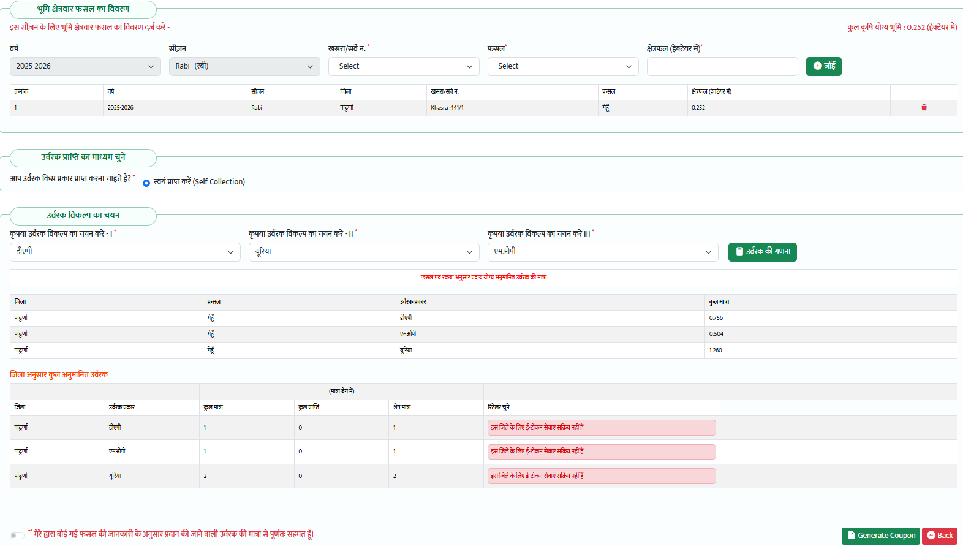Image resolution: width=963 pixels, height=546 pixels.
Task: Click the उर्वरक की गणना calculate button
Action: 762,252
